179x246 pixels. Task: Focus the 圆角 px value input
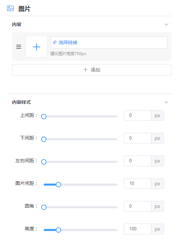point(138,206)
